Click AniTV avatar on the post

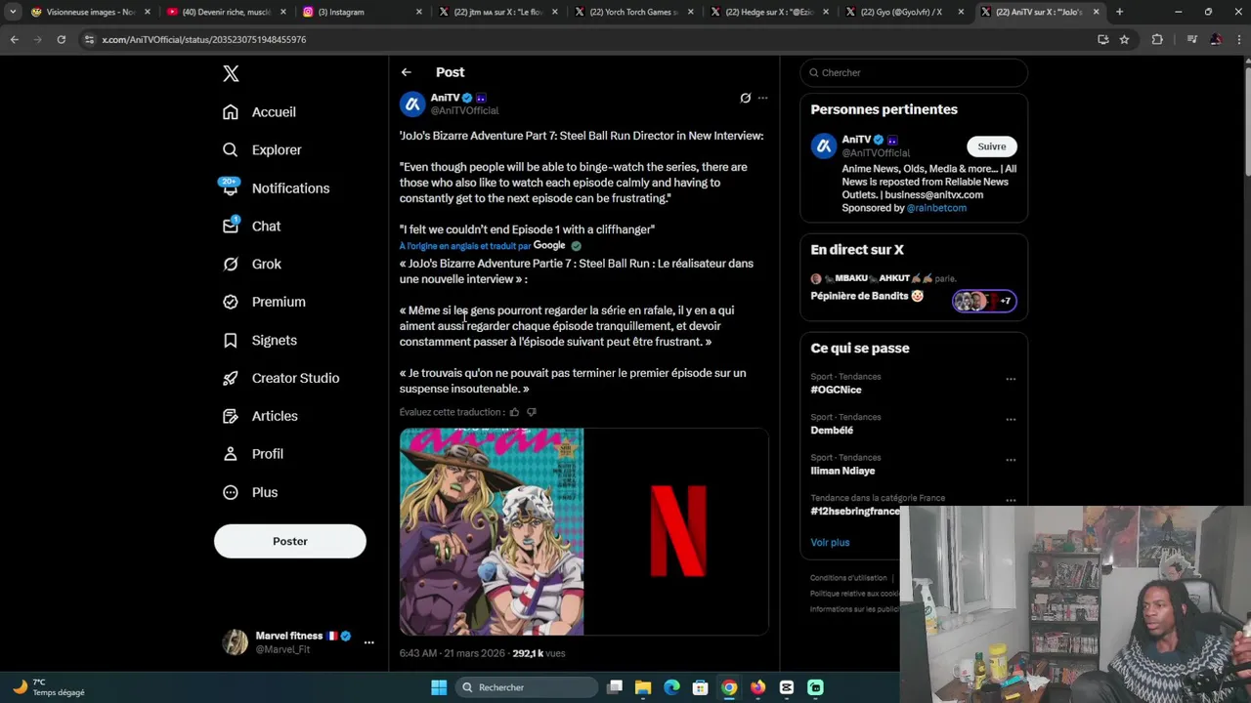click(412, 103)
